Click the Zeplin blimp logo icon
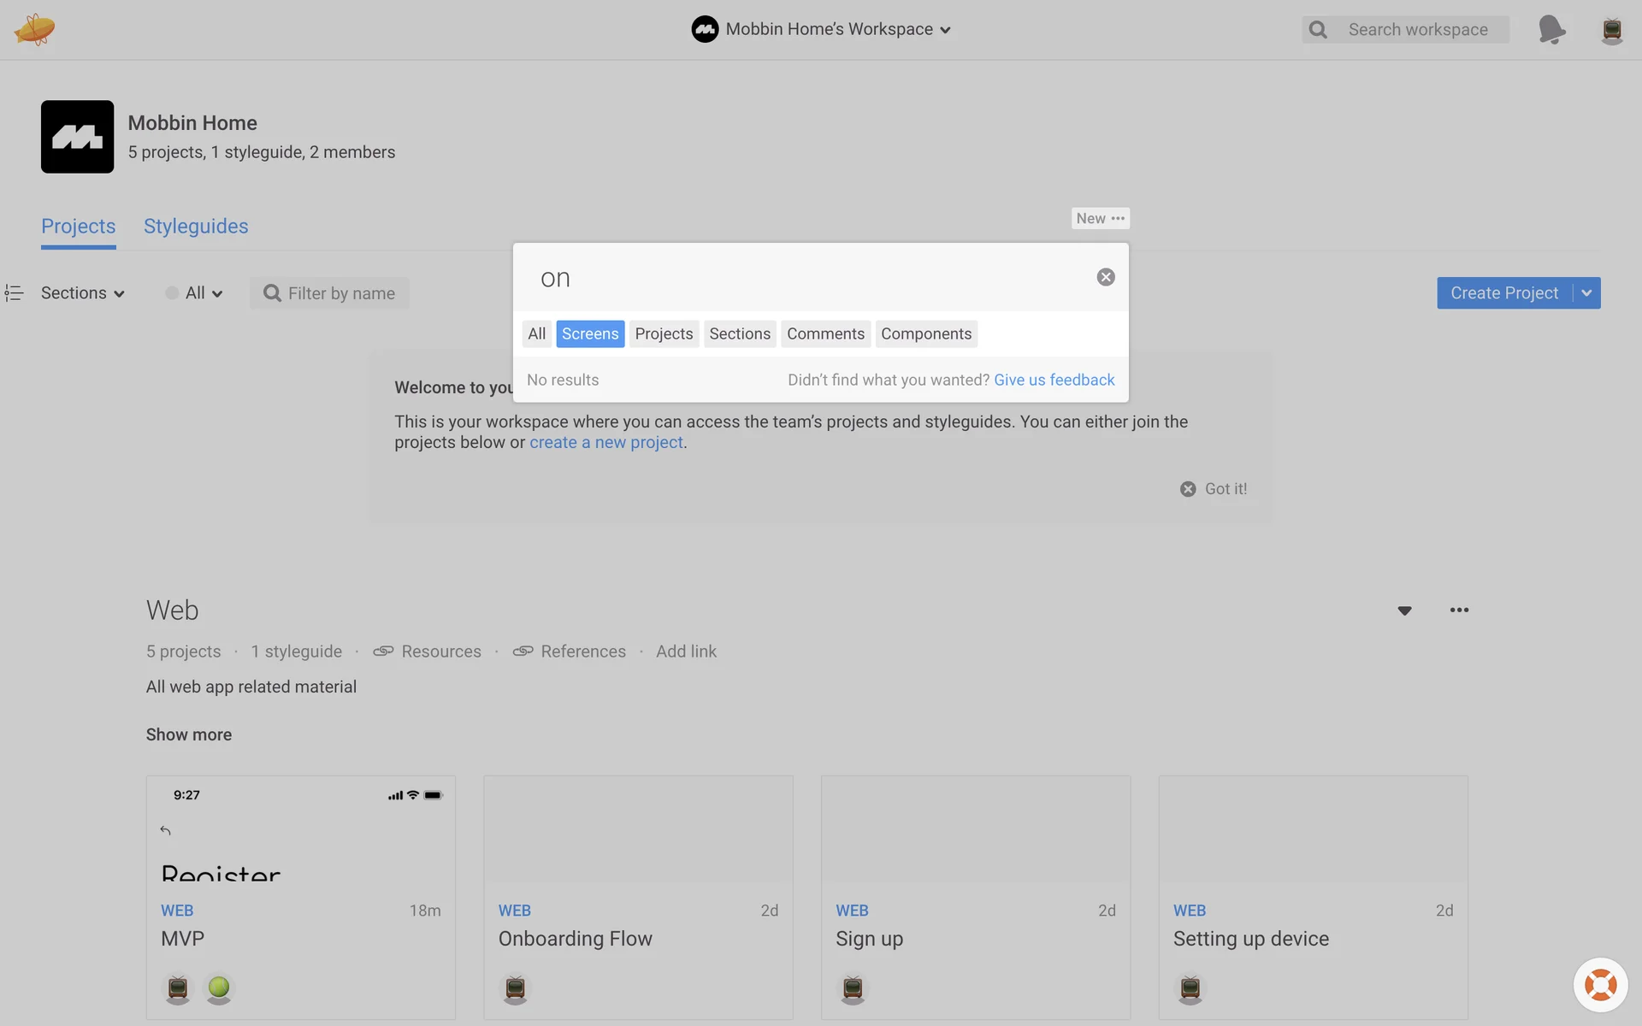This screenshot has width=1642, height=1026. [x=34, y=29]
